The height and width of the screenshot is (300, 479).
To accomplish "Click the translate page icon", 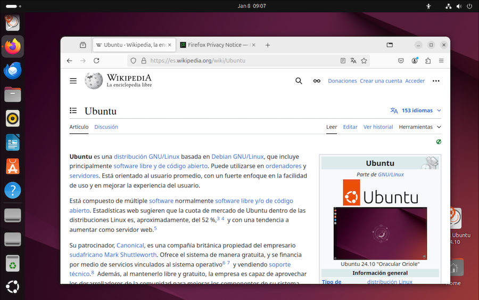I will (353, 61).
